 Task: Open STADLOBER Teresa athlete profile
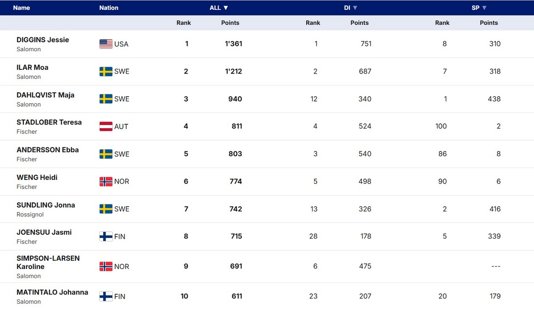49,122
